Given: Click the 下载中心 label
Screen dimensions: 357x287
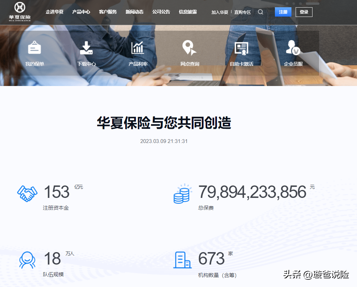Looking at the screenshot, I should click(x=86, y=64).
